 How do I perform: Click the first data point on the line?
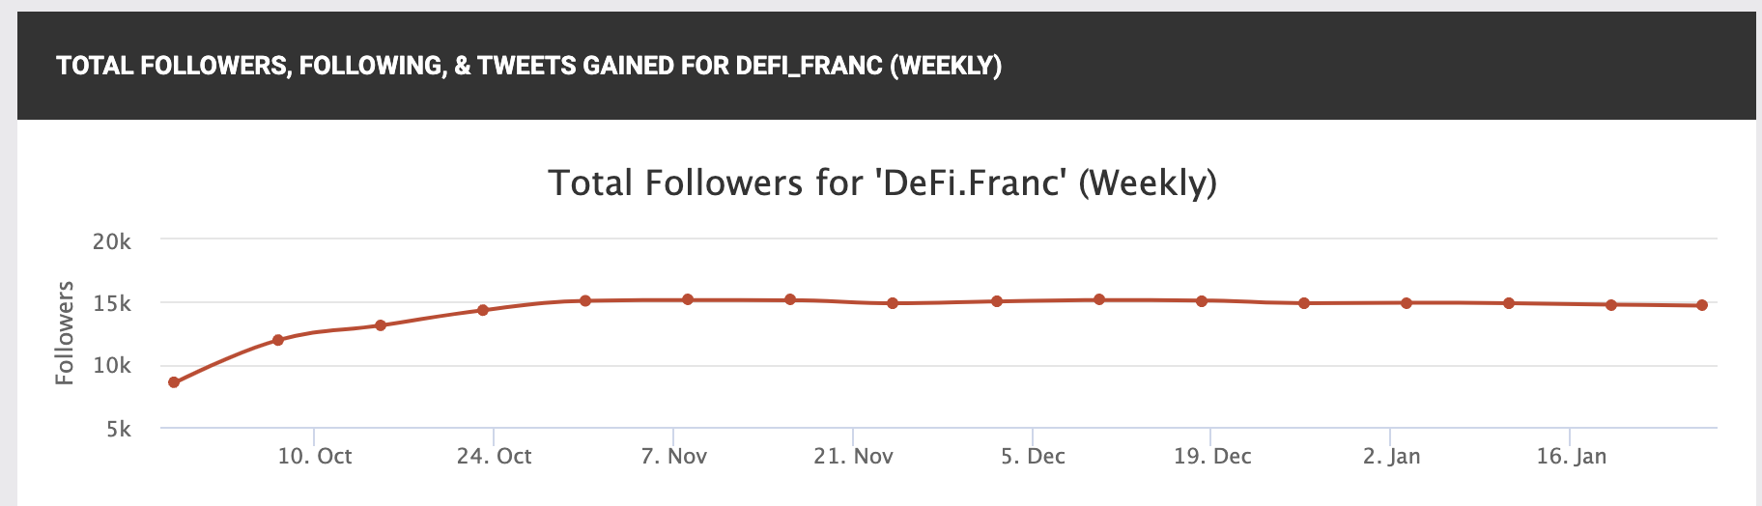tap(174, 382)
